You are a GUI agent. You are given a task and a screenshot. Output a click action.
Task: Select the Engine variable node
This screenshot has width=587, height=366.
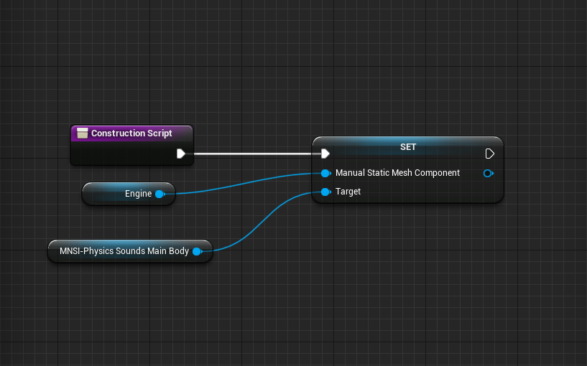(129, 194)
